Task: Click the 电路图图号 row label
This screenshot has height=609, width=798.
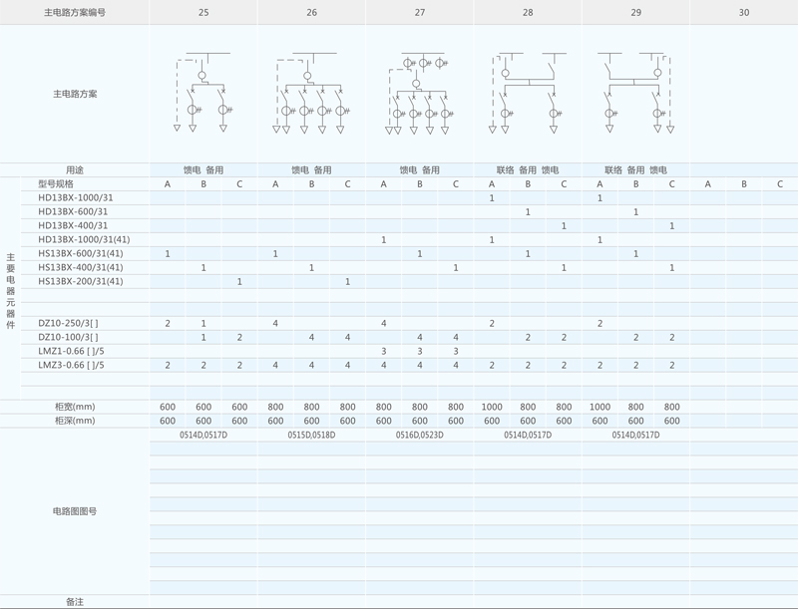Action: [x=75, y=511]
